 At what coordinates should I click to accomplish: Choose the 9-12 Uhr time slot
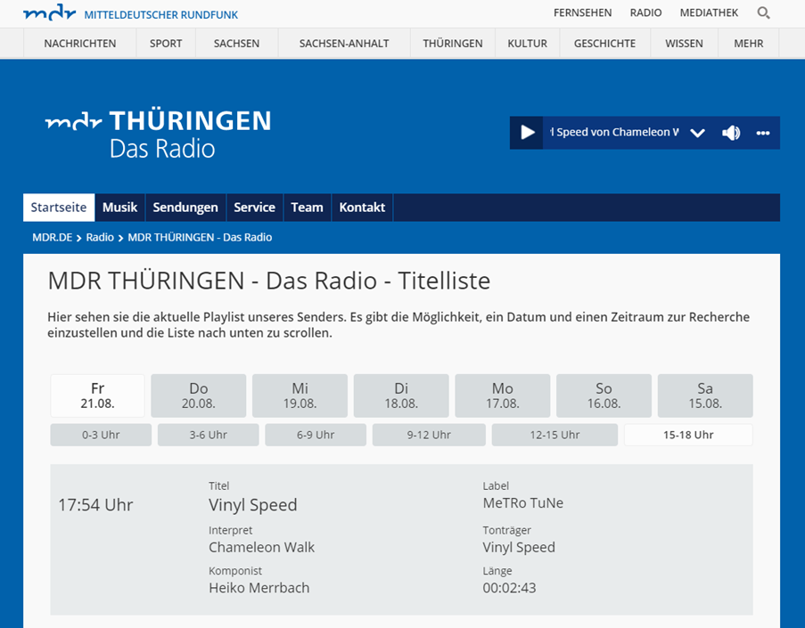(x=429, y=435)
